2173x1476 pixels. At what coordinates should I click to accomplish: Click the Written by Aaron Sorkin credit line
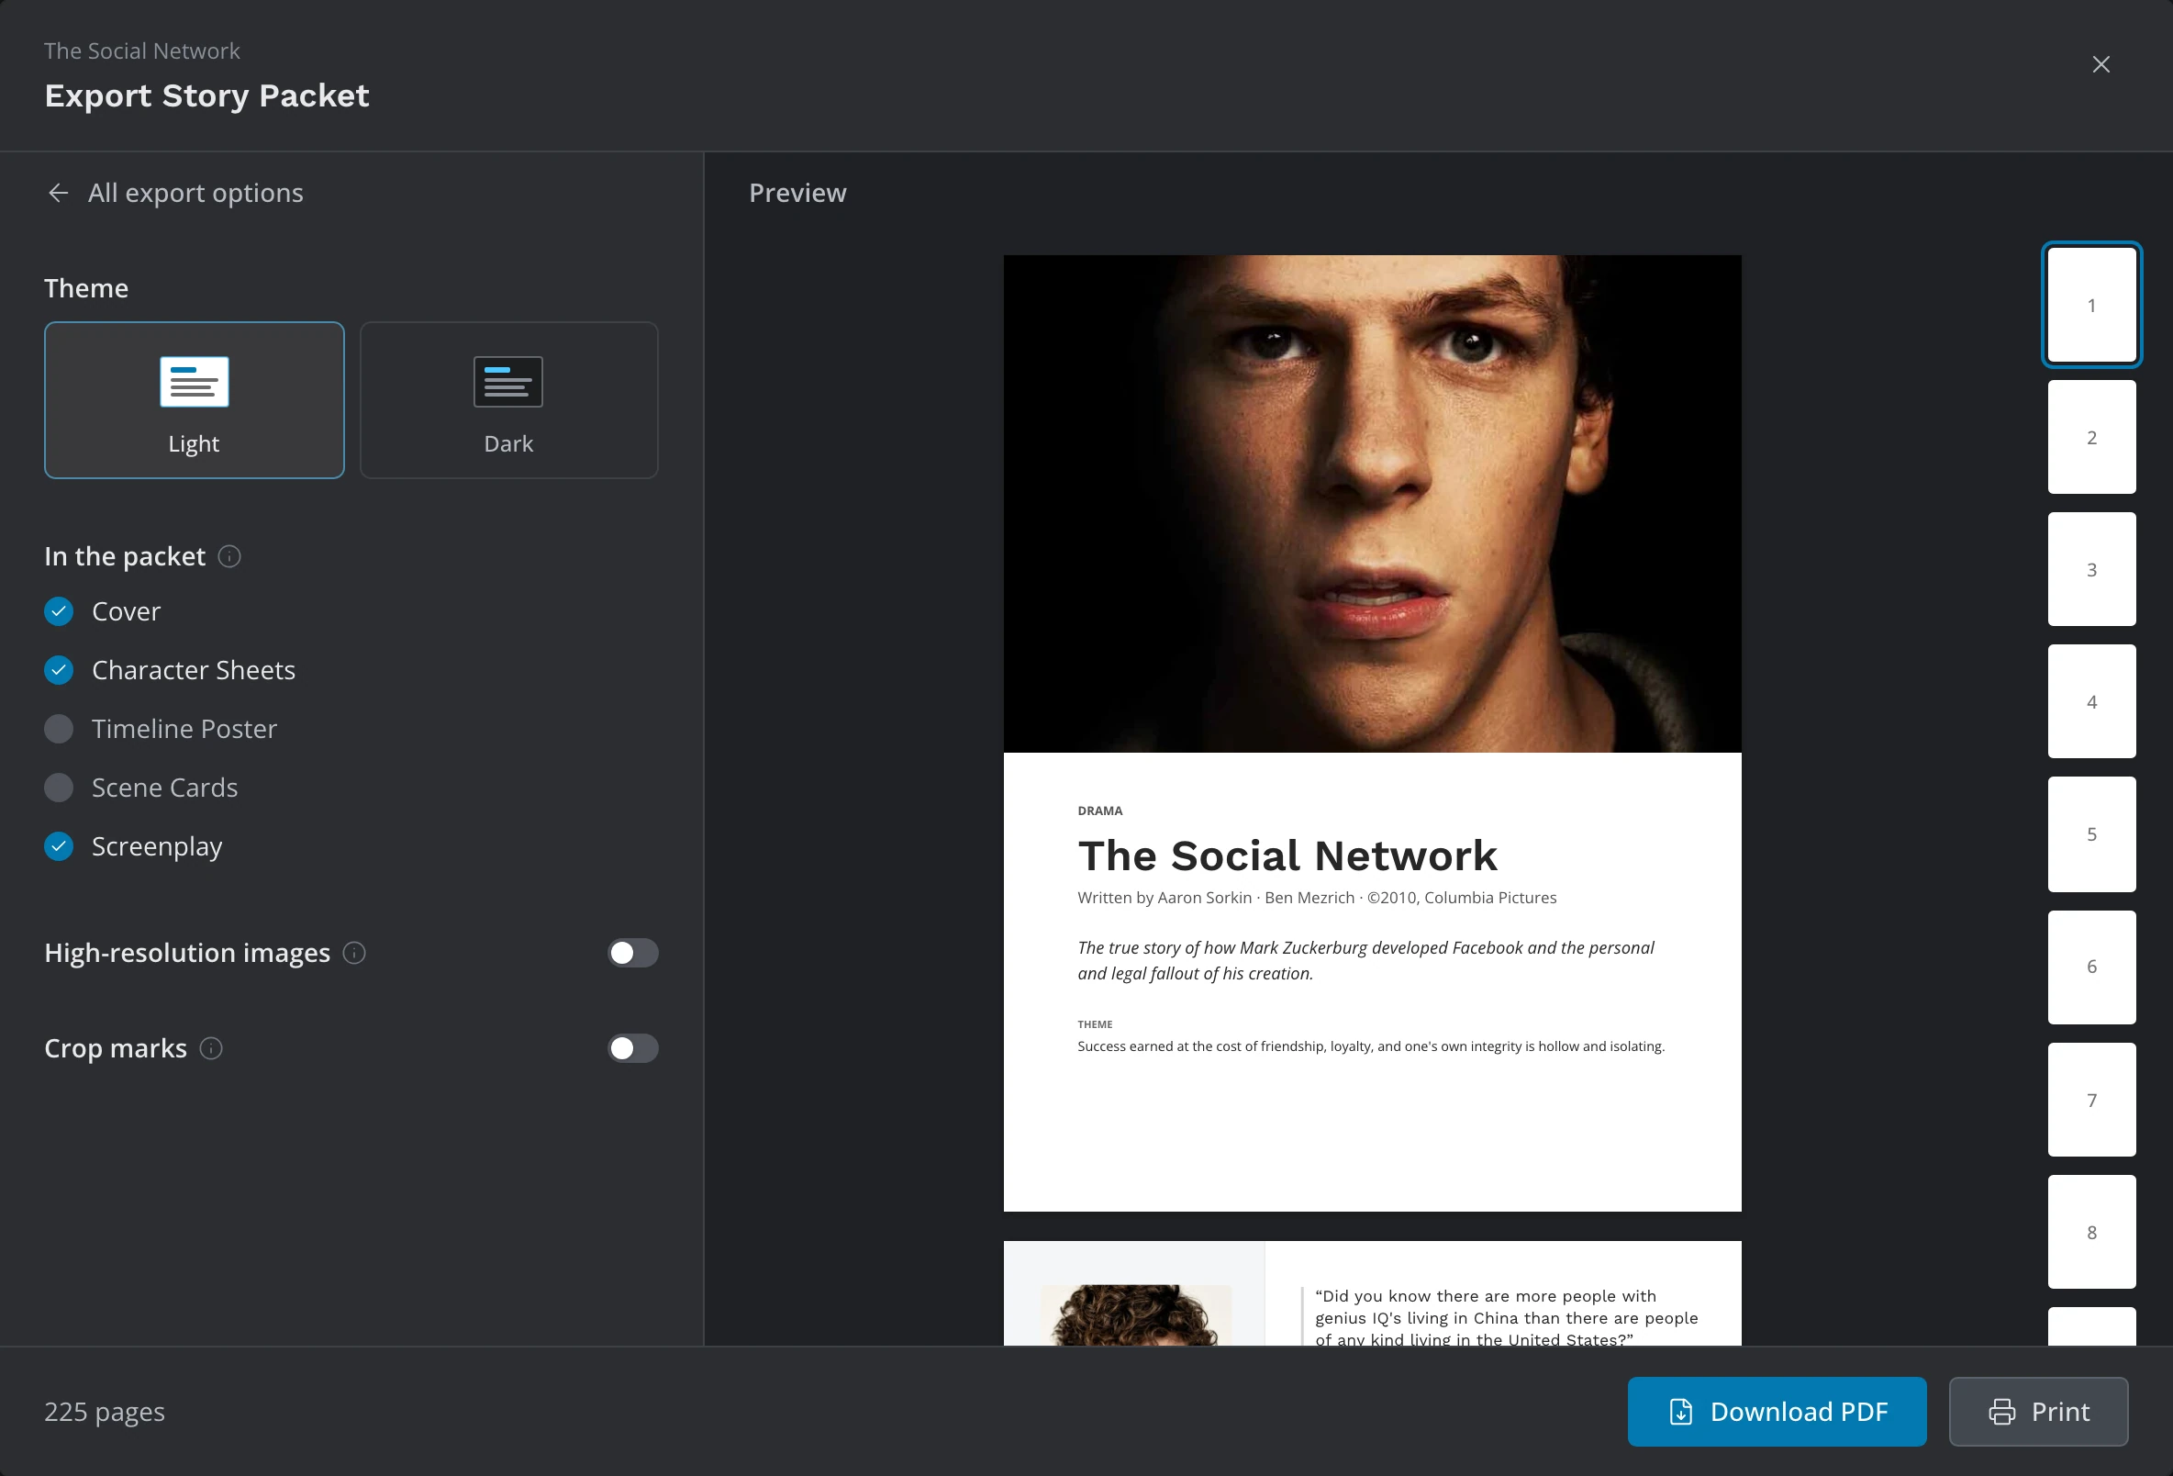click(1317, 898)
